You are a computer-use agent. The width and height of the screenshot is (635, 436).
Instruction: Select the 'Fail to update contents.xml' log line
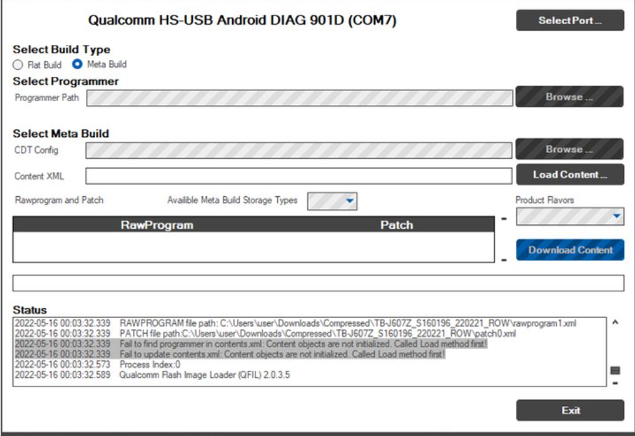[x=229, y=355]
